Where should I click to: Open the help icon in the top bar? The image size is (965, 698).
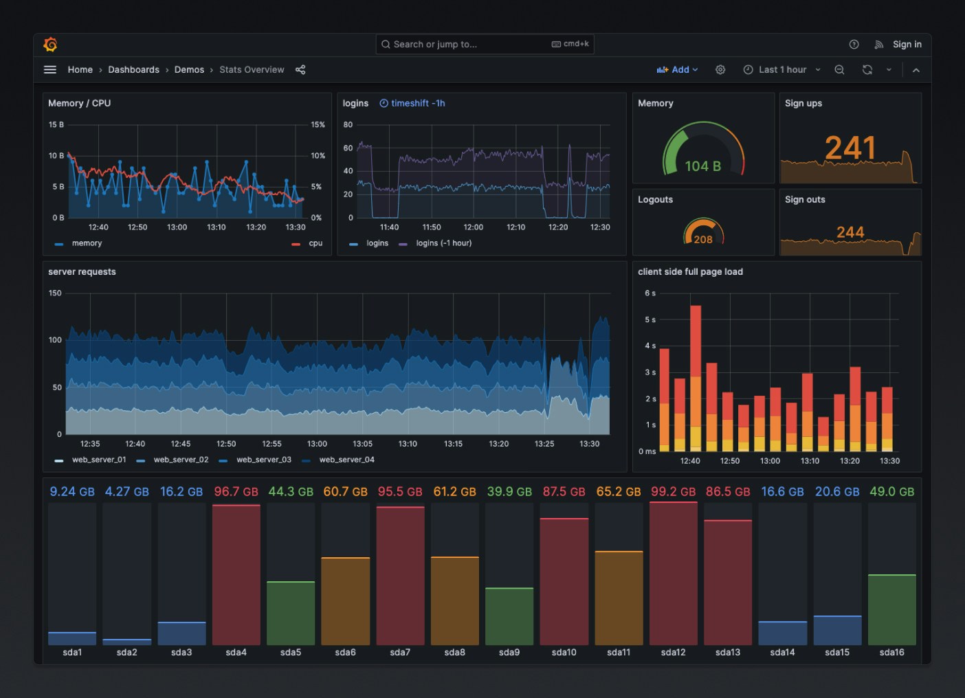tap(854, 43)
